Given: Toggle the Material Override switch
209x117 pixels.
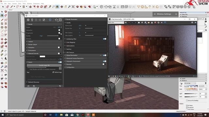Looking at the screenshot, I should pos(59,53).
